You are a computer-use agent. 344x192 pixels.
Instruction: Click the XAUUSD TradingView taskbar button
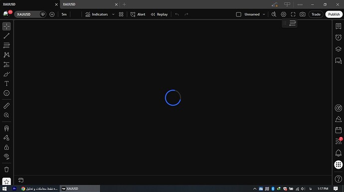coord(80,189)
